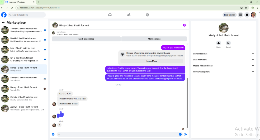Click Learn More about scams
The height and width of the screenshot is (140, 260).
pyautogui.click(x=152, y=61)
